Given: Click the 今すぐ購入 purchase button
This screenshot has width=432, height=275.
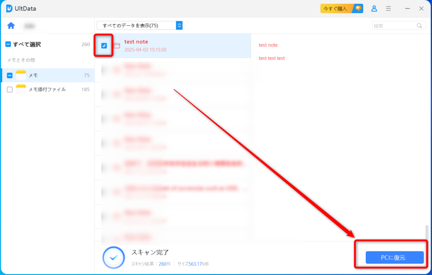Looking at the screenshot, I should (x=337, y=8).
